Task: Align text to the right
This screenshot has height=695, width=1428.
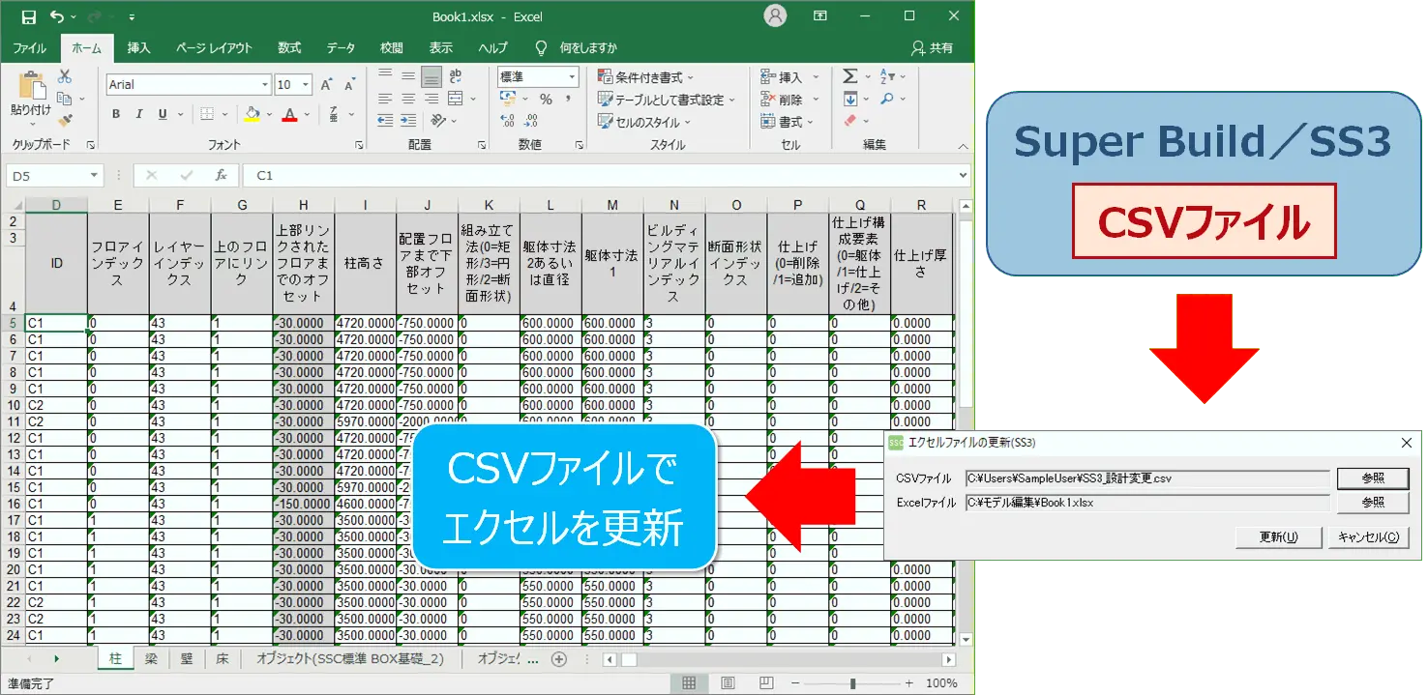Action: click(432, 99)
